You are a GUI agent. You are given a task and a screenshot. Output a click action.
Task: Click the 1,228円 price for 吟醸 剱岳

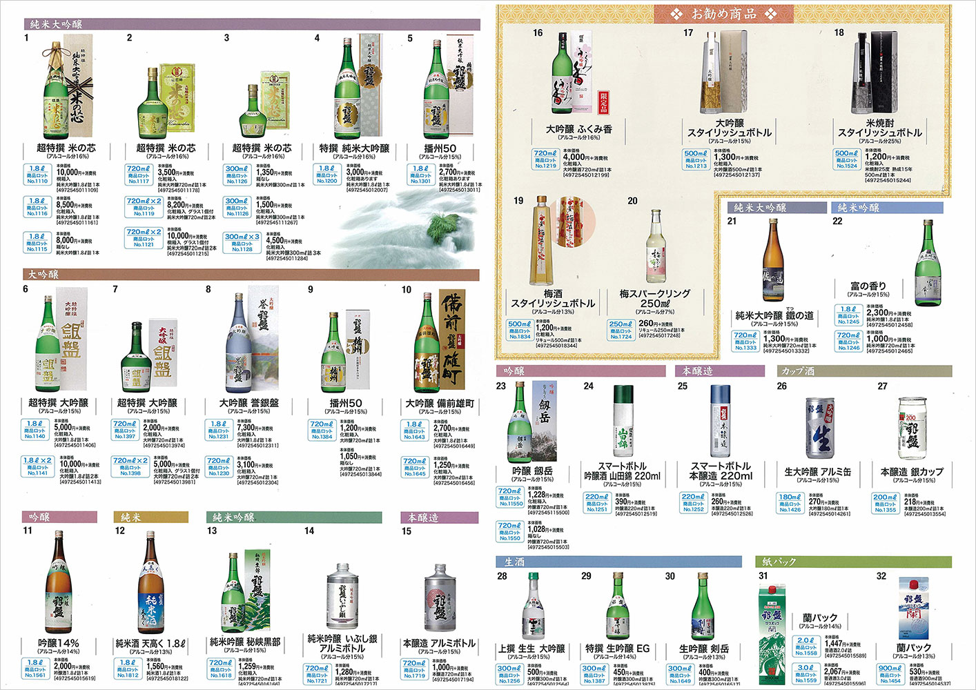(545, 495)
